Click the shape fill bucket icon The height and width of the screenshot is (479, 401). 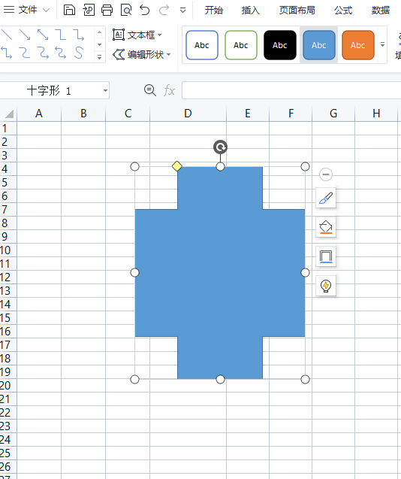point(326,227)
